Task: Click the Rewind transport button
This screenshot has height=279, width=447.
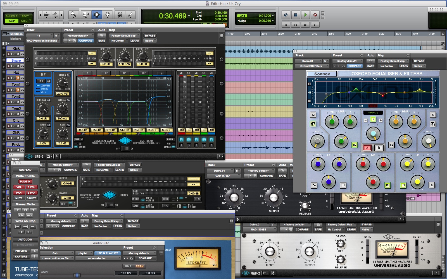Action: (296, 25)
